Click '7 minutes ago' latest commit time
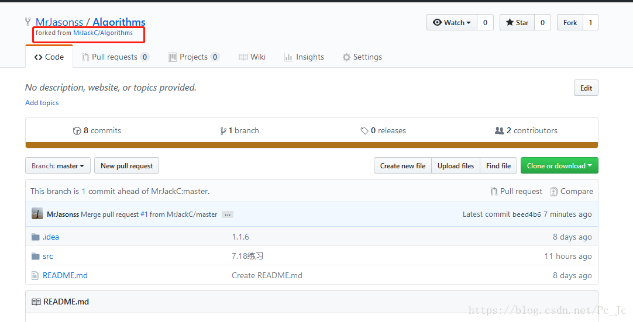Image resolution: width=633 pixels, height=322 pixels. 567,214
